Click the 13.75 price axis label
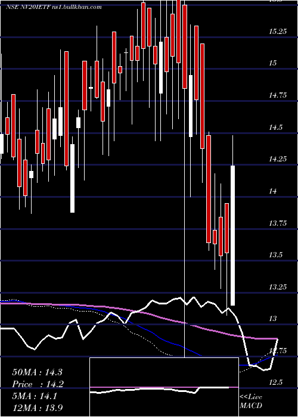298x417 pixels. (x=278, y=223)
